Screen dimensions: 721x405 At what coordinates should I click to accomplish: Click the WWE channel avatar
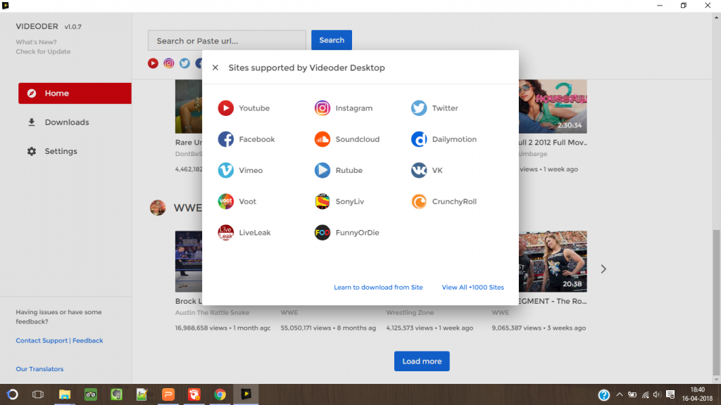pos(158,207)
